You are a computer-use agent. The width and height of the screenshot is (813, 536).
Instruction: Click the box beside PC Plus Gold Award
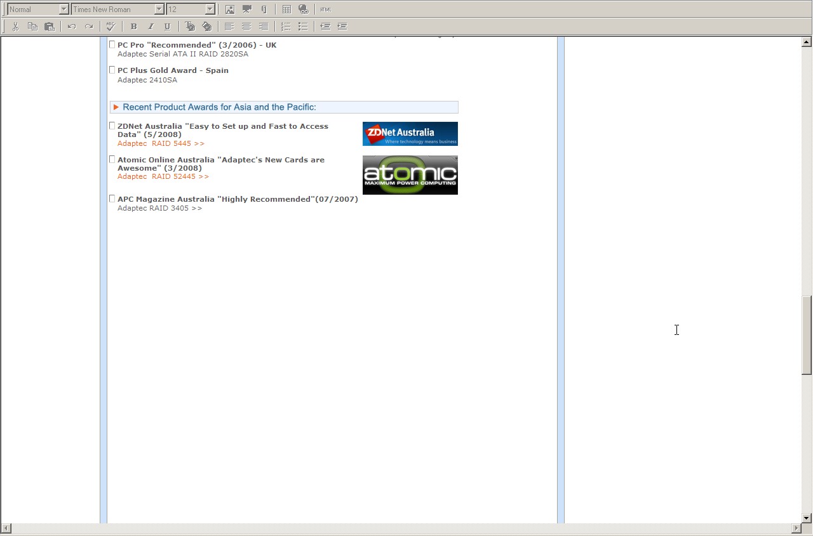point(112,70)
